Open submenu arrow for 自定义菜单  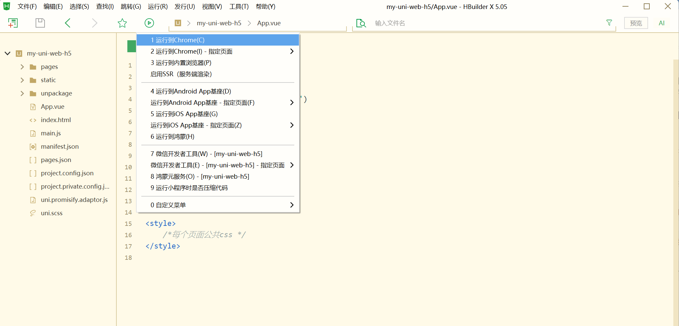pos(292,205)
